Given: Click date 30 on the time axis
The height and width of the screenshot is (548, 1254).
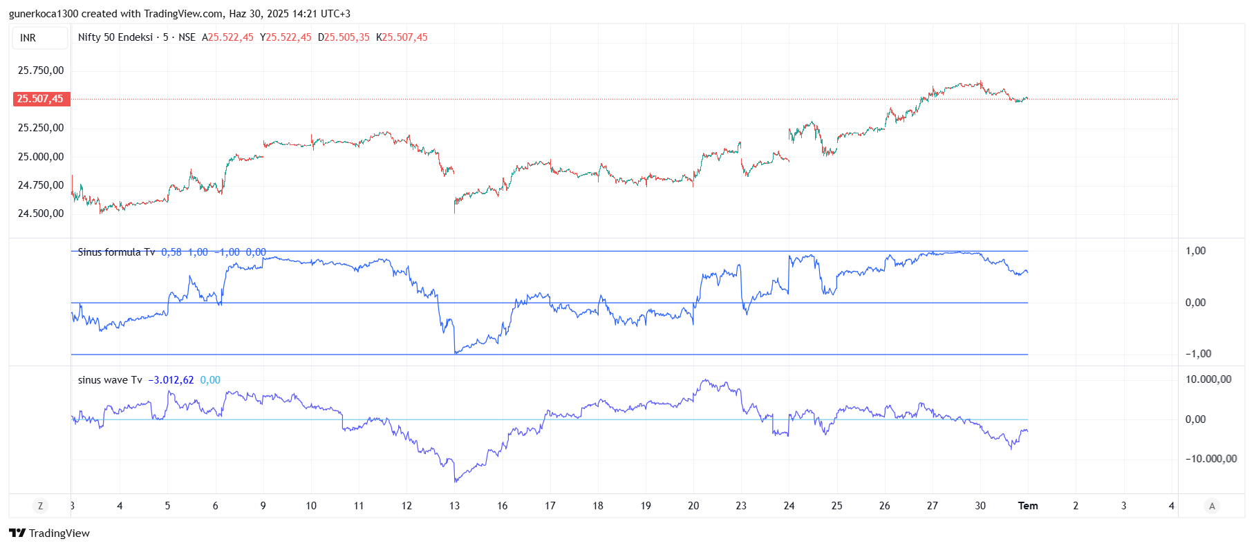Looking at the screenshot, I should tap(980, 506).
